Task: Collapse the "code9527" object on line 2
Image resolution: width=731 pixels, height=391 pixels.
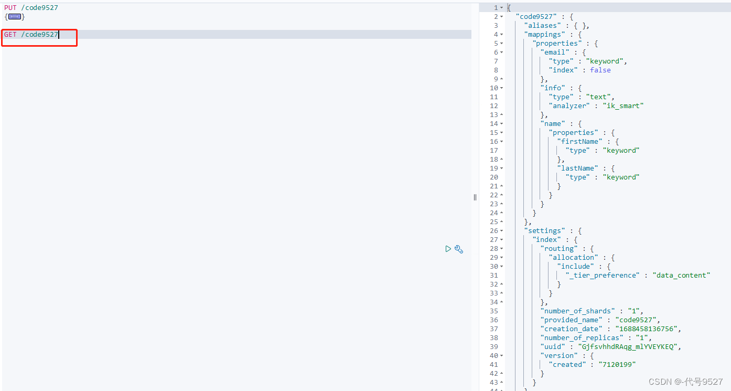Action: point(502,16)
